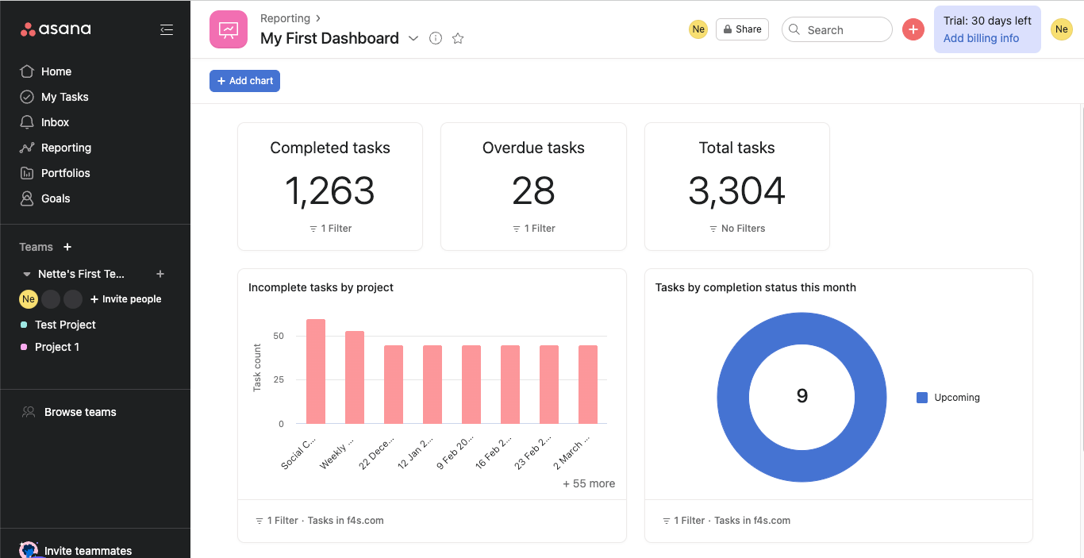Screen dimensions: 1084x558
Task: Click the Add chart button
Action: click(x=244, y=81)
